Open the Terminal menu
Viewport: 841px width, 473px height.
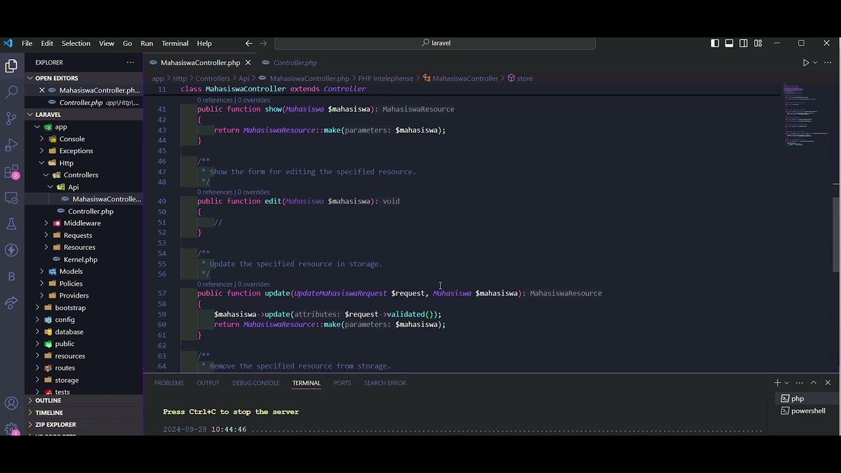(x=175, y=43)
